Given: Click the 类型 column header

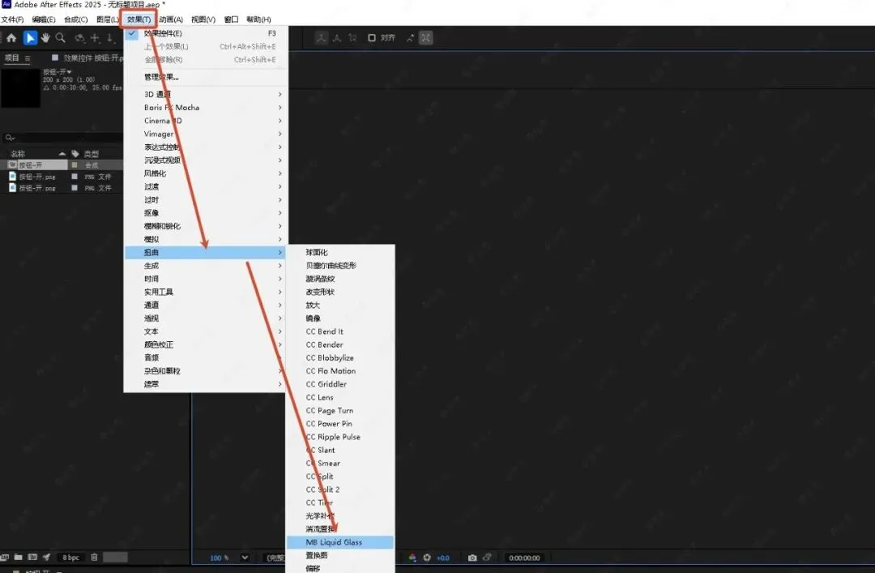Looking at the screenshot, I should 91,153.
